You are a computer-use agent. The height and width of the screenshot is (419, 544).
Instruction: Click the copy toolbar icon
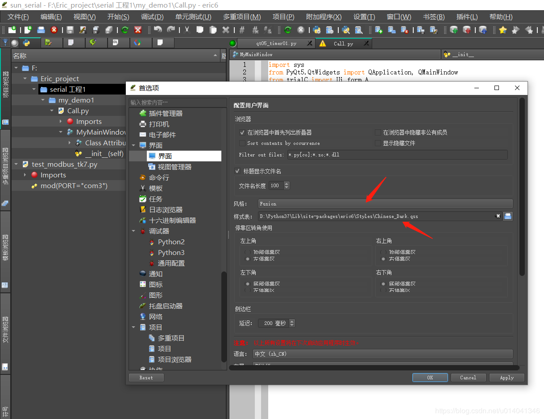coord(200,30)
